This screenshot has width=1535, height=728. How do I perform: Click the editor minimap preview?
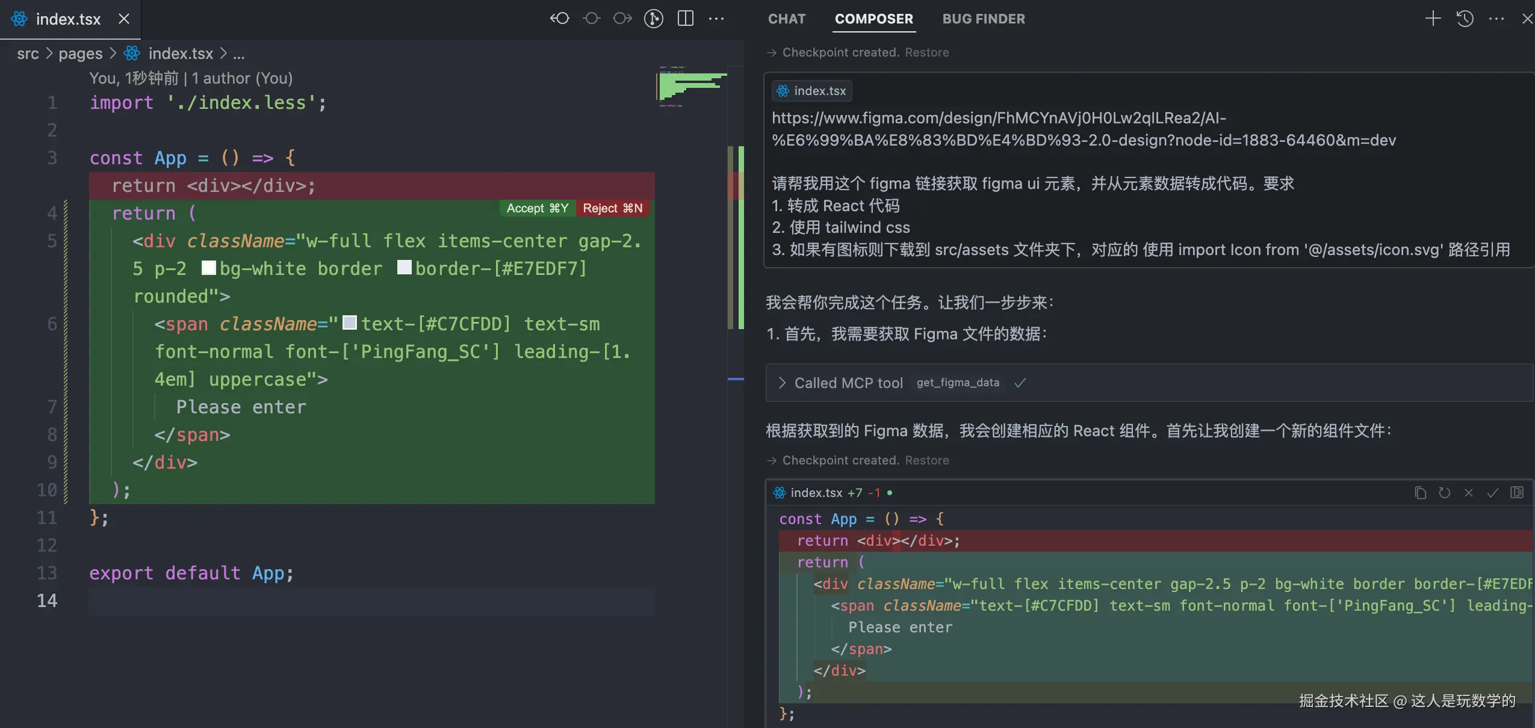tap(691, 87)
